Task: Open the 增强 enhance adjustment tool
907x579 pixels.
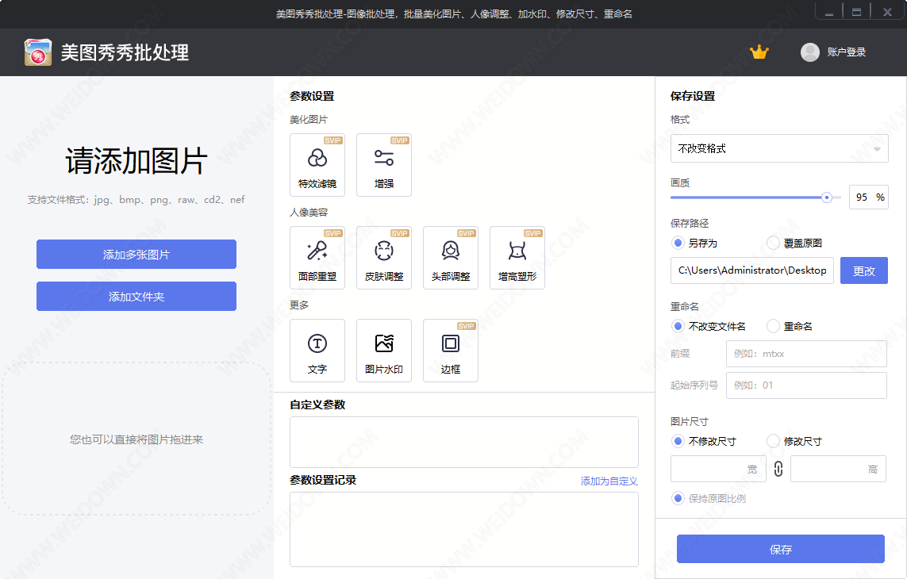Action: tap(383, 165)
